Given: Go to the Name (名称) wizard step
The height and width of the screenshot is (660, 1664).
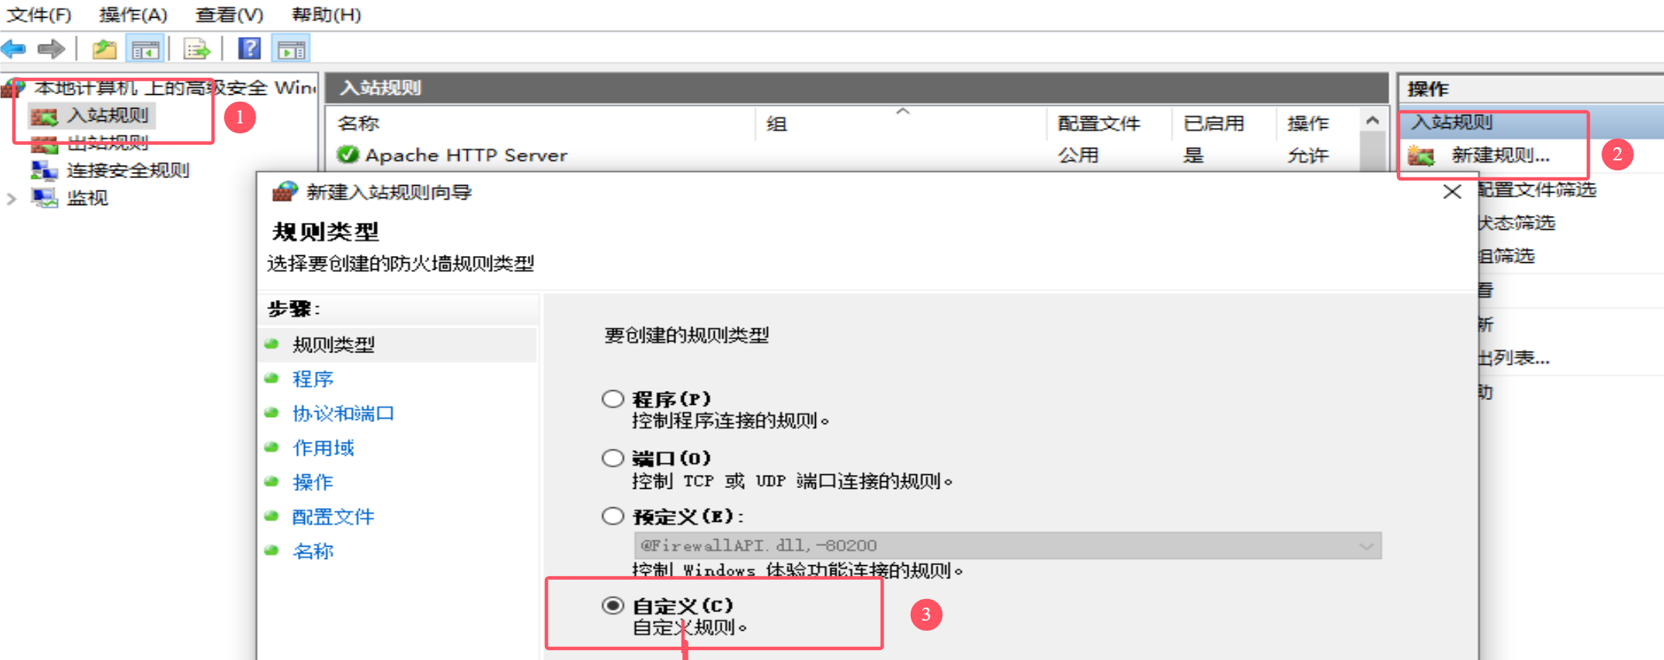Looking at the screenshot, I should pyautogui.click(x=313, y=551).
